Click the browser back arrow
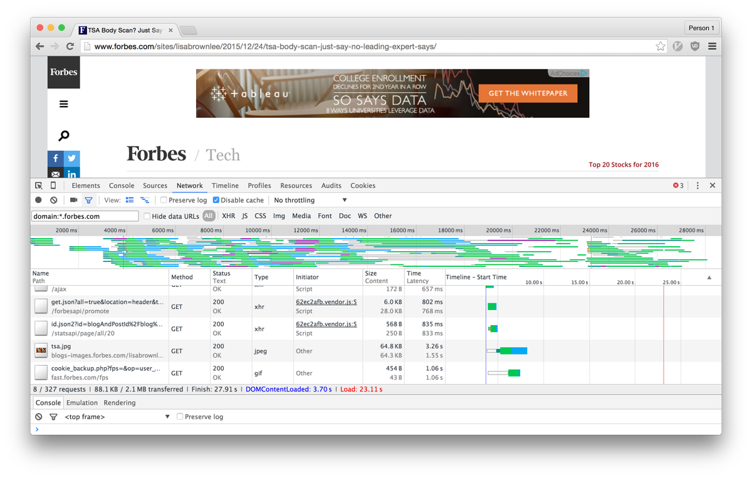This screenshot has width=752, height=478. coord(40,46)
